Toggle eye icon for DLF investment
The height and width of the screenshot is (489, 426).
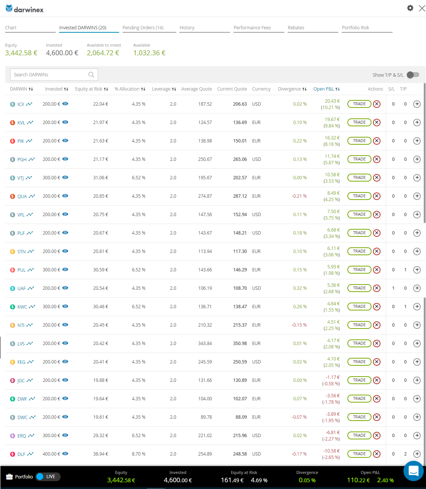[x=65, y=454]
